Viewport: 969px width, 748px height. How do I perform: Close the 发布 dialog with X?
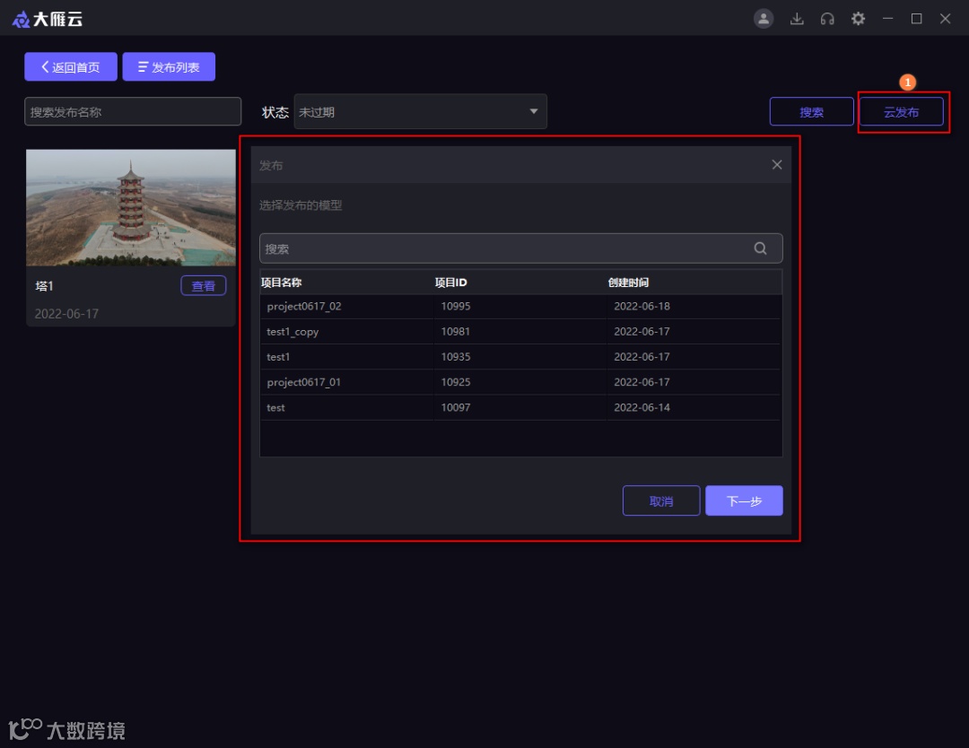click(777, 164)
